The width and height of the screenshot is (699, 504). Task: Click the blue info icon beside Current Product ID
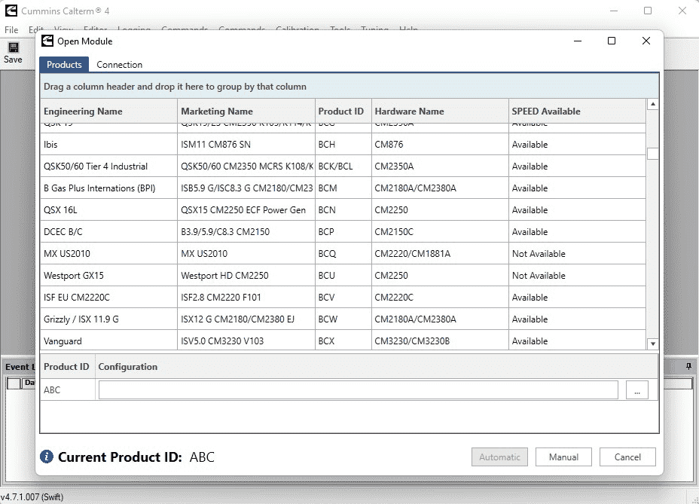coord(47,457)
